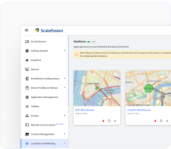Copy the NYC Warehouse geofence
The image size is (171, 149).
tap(109, 121)
